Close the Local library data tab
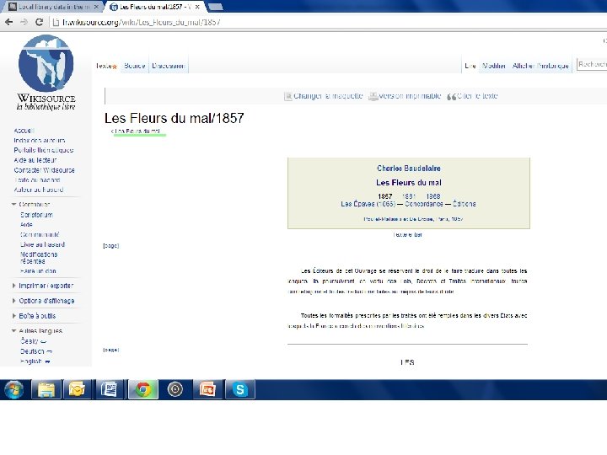This screenshot has width=607, height=455. (x=96, y=7)
